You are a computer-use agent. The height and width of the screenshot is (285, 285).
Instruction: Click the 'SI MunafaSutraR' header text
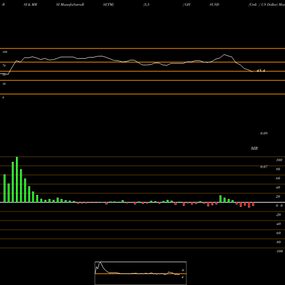coord(70,5)
